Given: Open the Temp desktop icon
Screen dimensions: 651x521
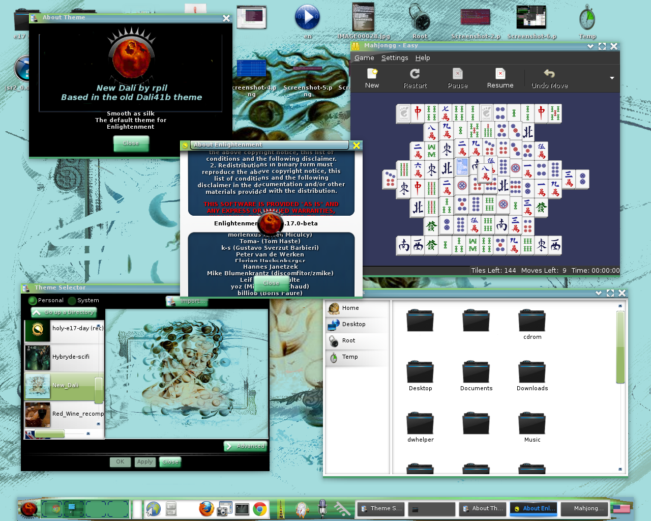Looking at the screenshot, I should (587, 21).
